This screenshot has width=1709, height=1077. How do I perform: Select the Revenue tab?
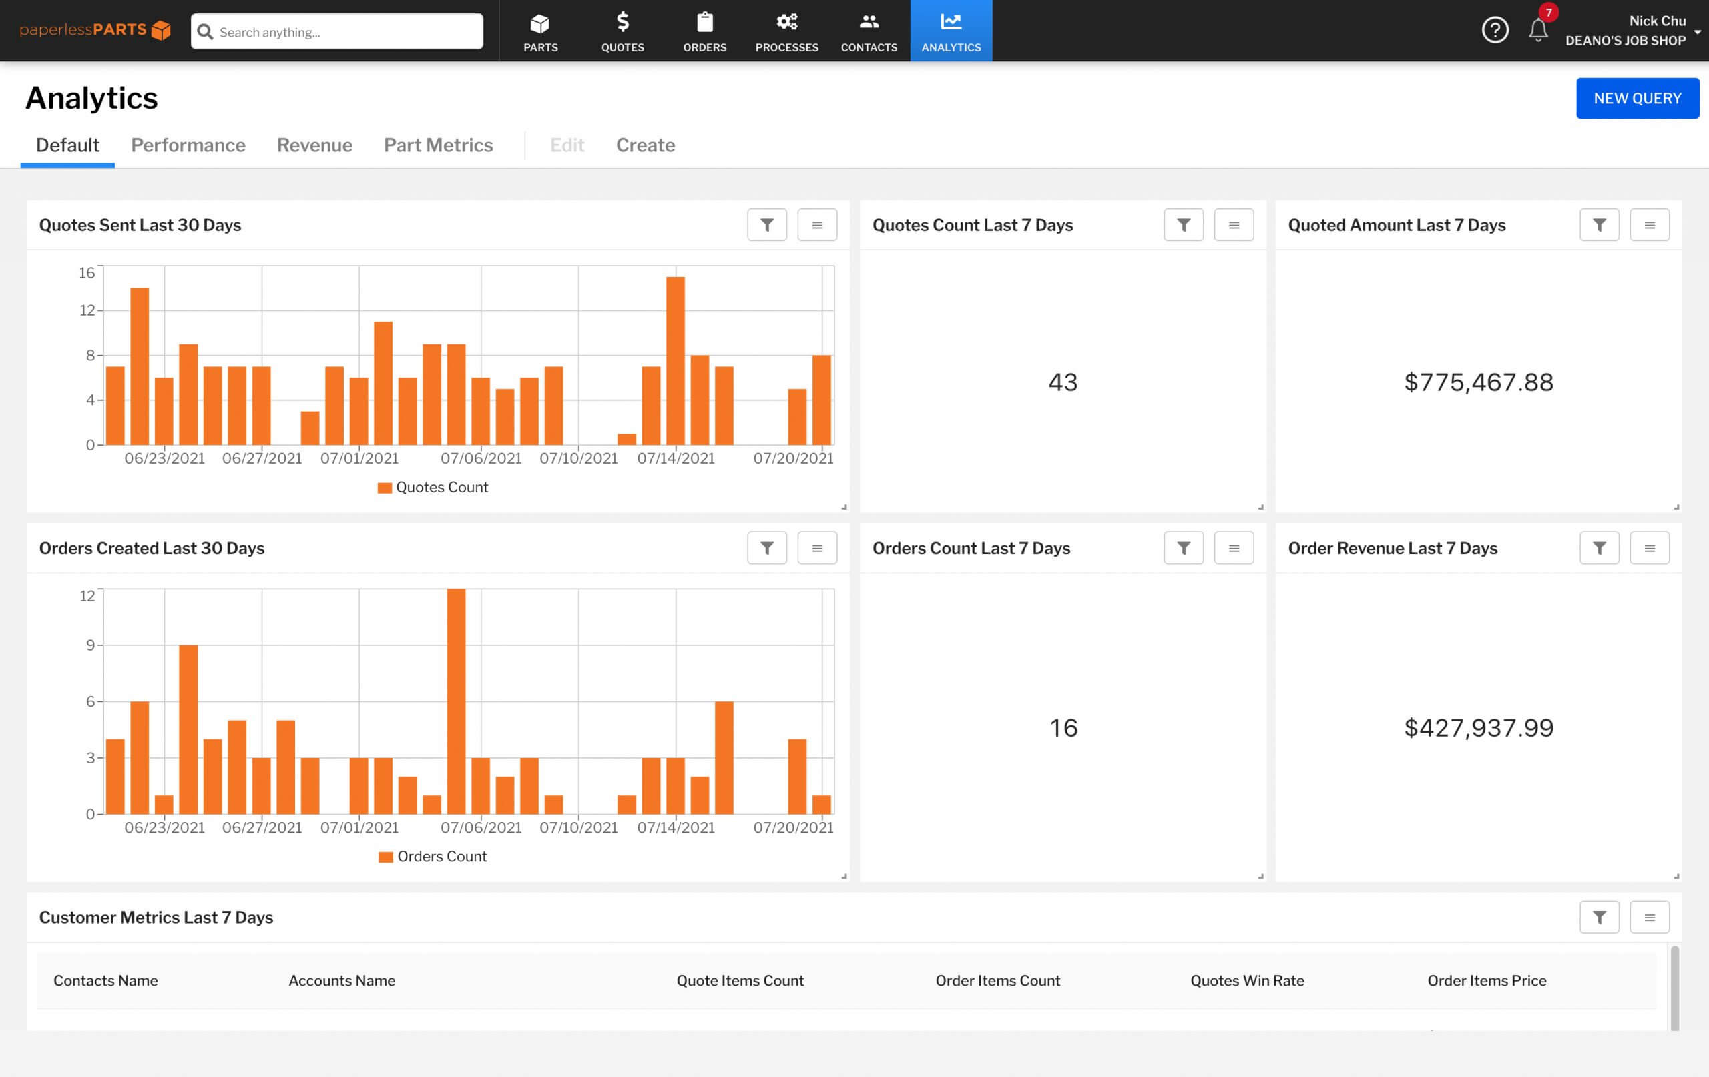point(312,145)
